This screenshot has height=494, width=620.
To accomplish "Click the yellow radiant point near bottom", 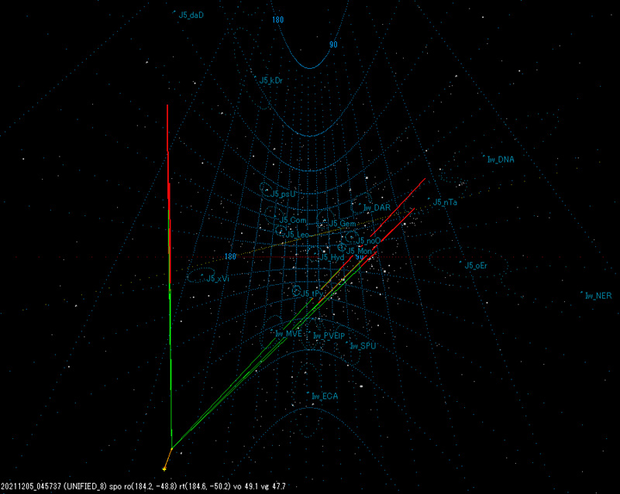I will (x=165, y=468).
